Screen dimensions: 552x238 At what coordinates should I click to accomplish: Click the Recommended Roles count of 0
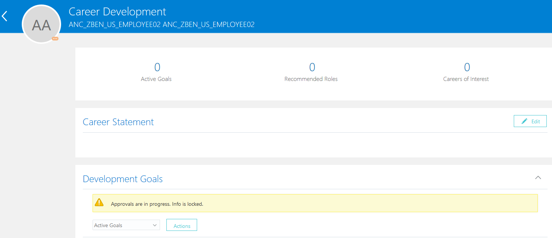tap(312, 67)
